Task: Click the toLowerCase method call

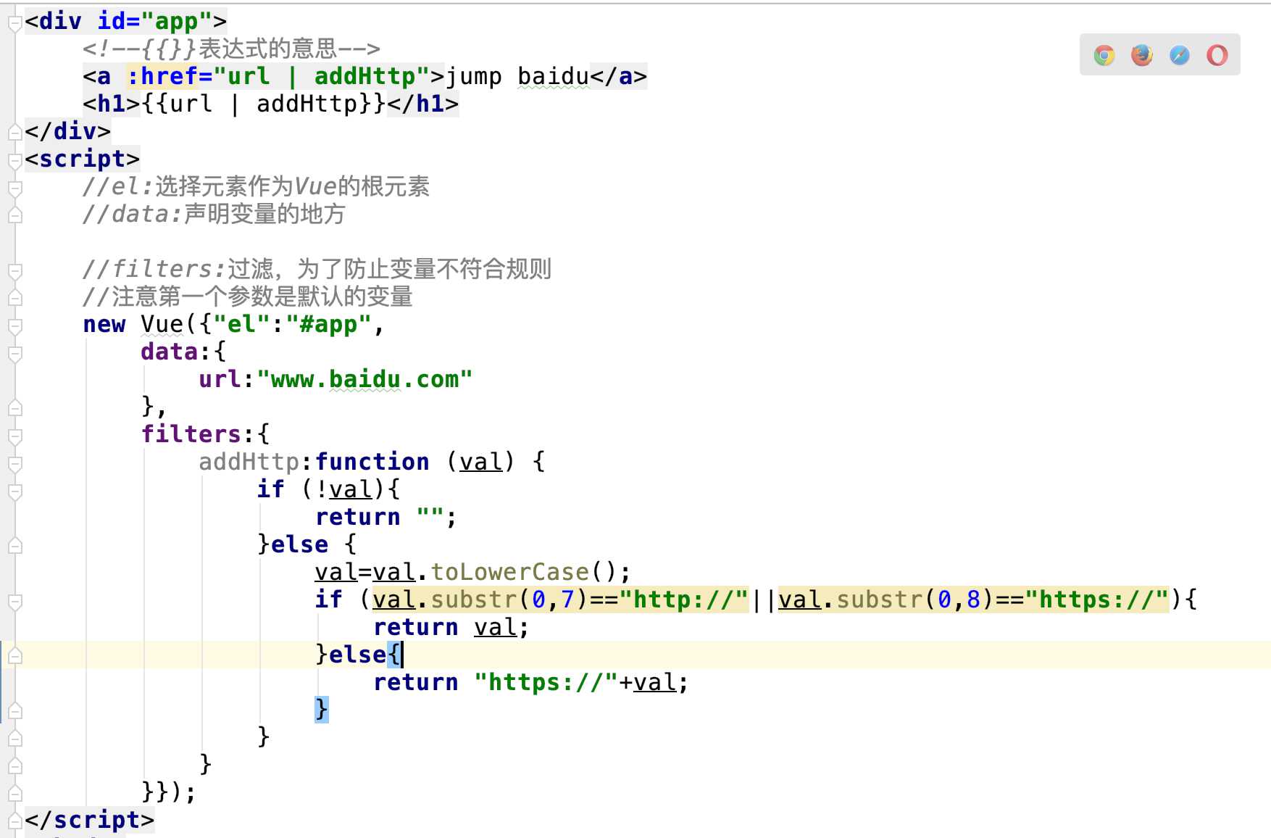Action: point(510,572)
